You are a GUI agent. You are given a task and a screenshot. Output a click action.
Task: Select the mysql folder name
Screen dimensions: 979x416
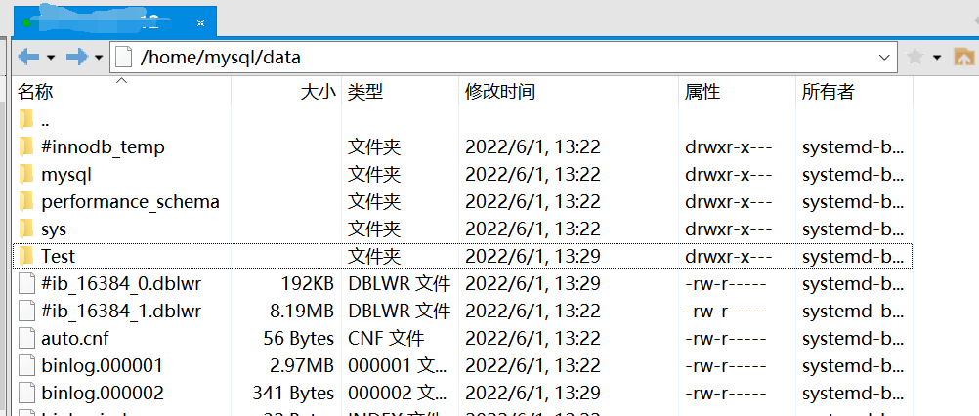tap(66, 175)
